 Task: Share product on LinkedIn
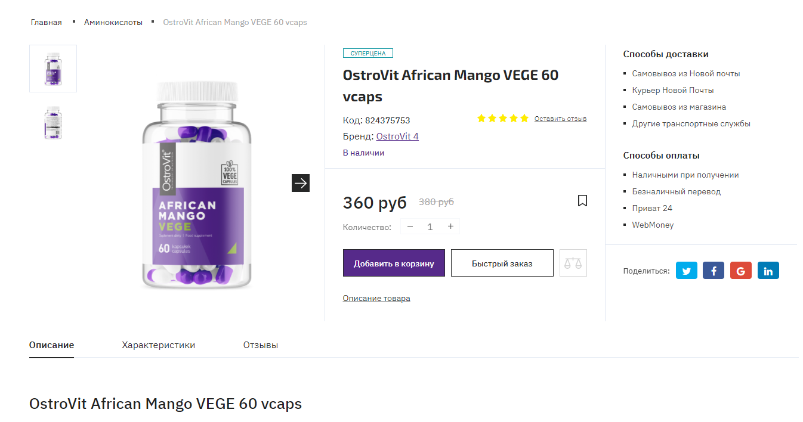tap(768, 271)
